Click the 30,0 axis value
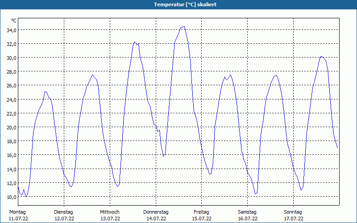Screen dimensions: 357x223 [12, 58]
